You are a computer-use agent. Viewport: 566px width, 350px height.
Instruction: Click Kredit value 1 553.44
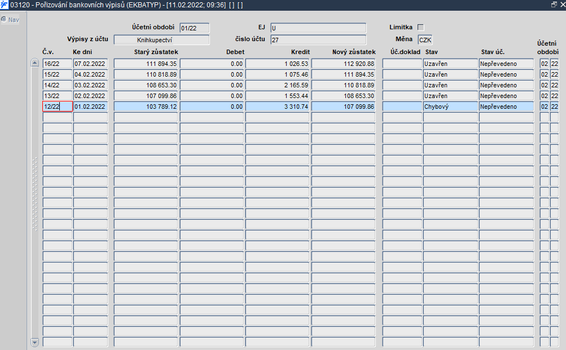[277, 96]
